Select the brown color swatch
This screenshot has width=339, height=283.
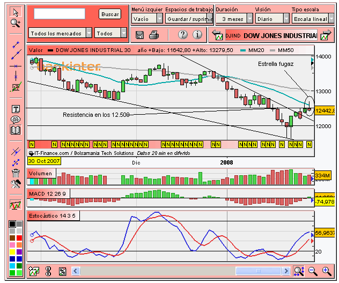pos(12,238)
